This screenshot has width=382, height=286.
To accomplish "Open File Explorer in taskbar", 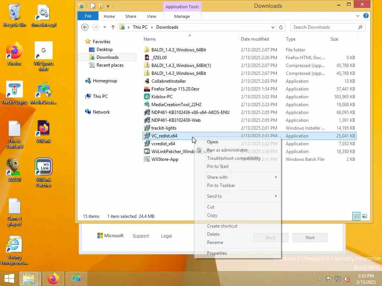I will 29,279.
